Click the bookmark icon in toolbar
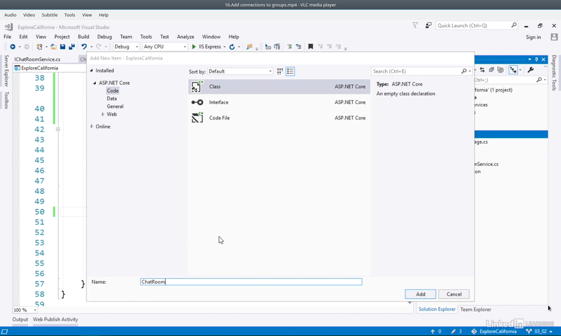This screenshot has width=561, height=336. point(311,47)
